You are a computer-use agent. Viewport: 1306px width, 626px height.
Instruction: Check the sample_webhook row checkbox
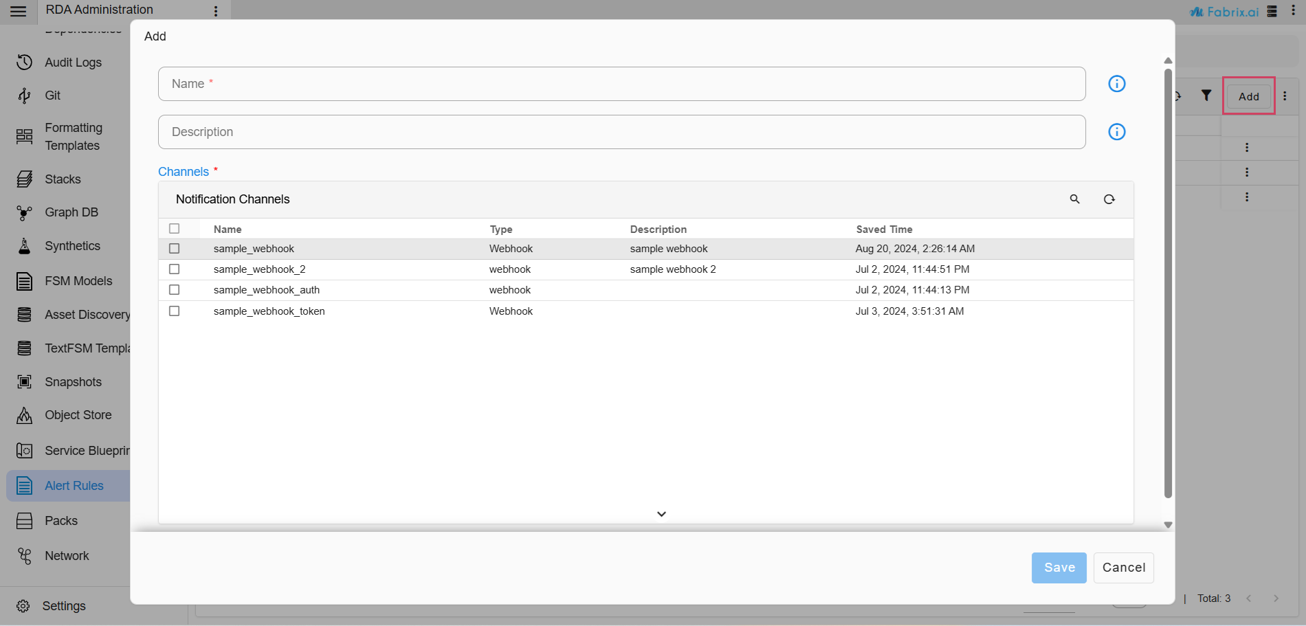tap(175, 249)
